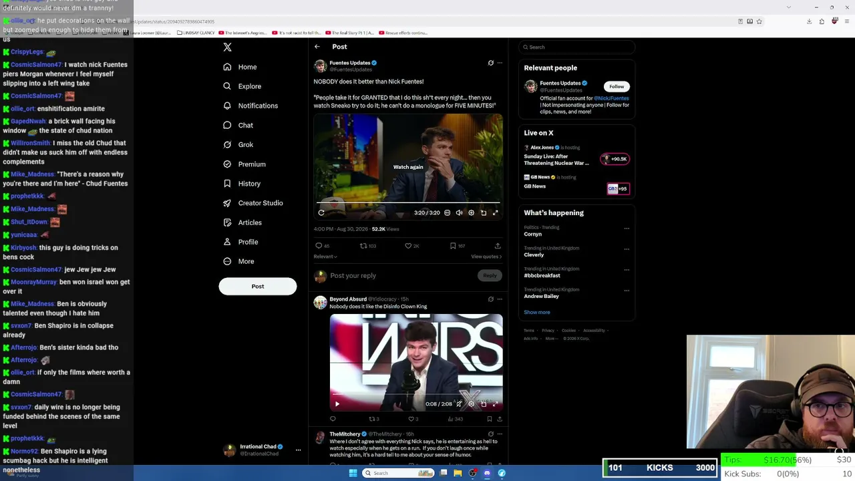Open options for Cornyn trend
Image resolution: width=855 pixels, height=481 pixels.
click(x=627, y=228)
